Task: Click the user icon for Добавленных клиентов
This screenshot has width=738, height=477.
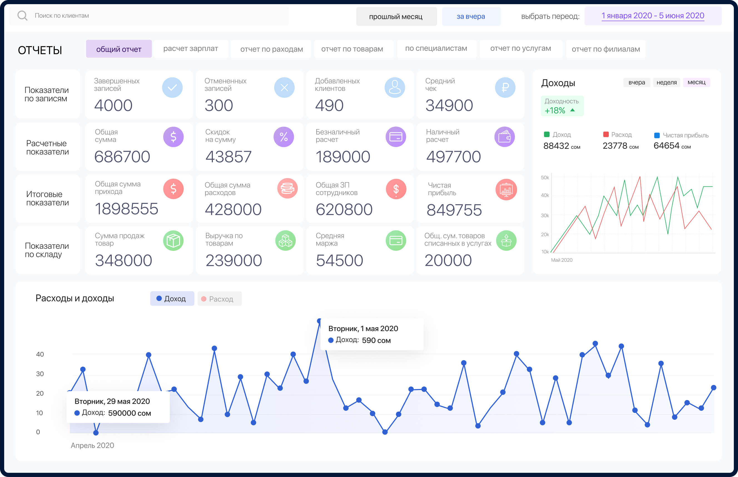Action: [395, 88]
